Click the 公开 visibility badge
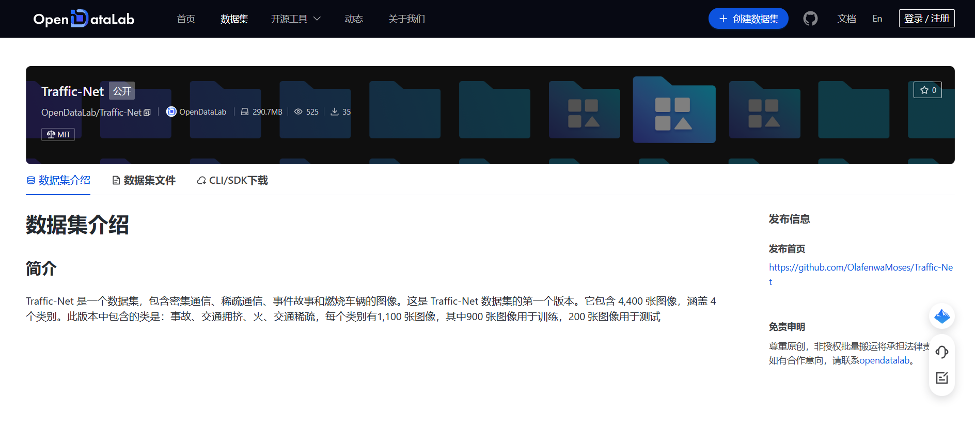 tap(122, 91)
